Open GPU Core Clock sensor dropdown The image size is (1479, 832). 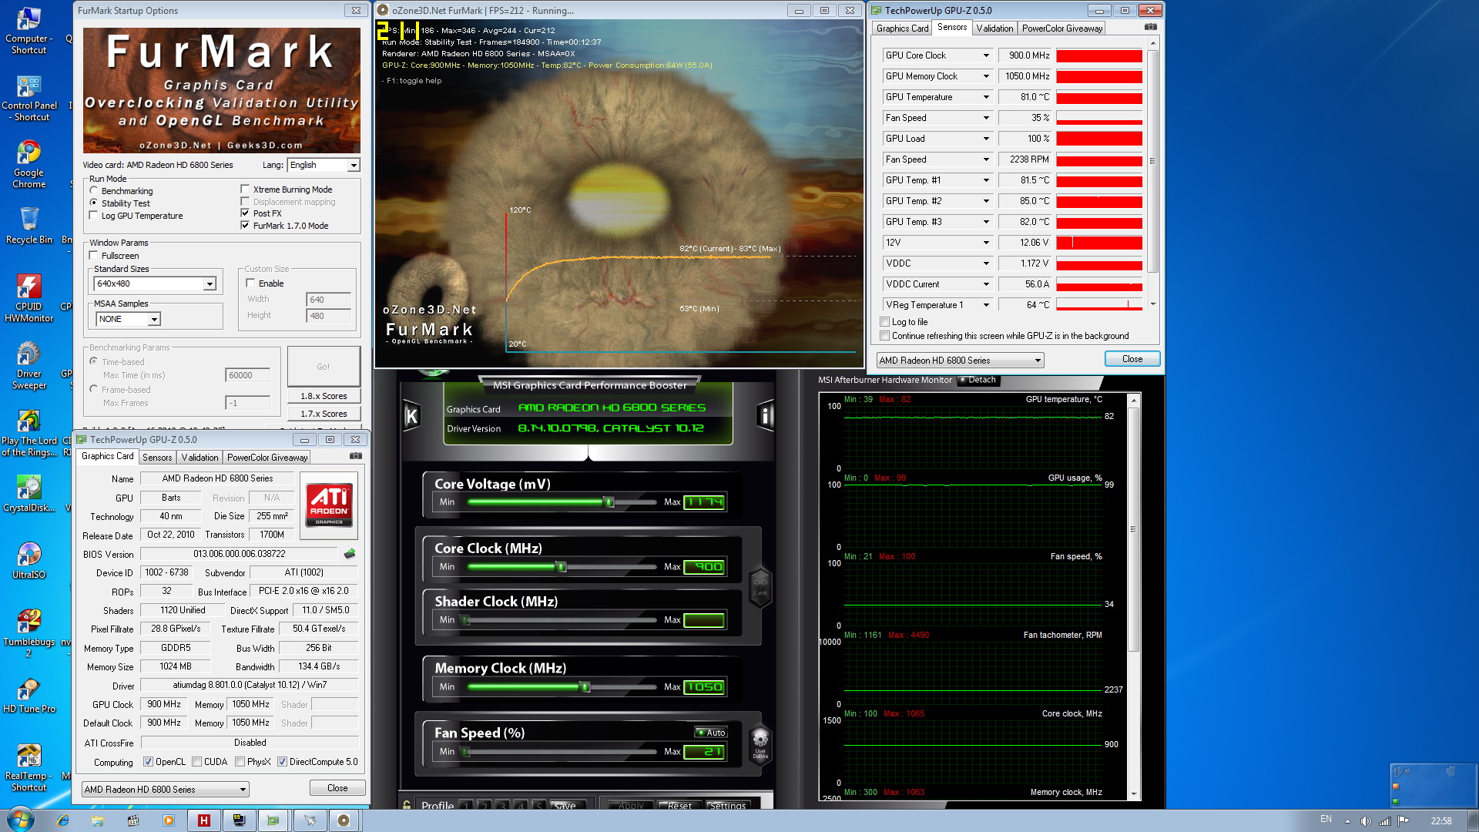(985, 55)
